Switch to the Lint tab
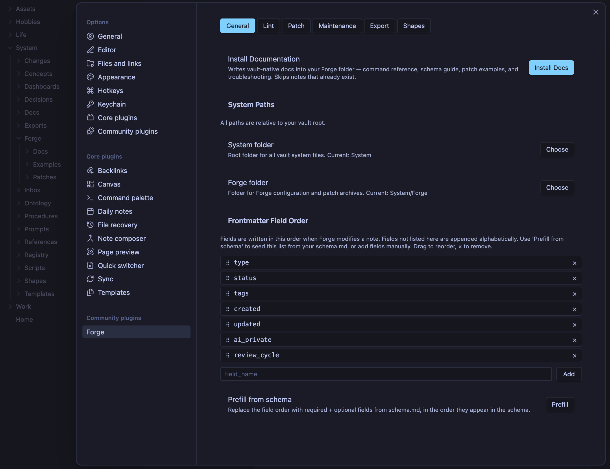The height and width of the screenshot is (469, 610). pyautogui.click(x=268, y=26)
